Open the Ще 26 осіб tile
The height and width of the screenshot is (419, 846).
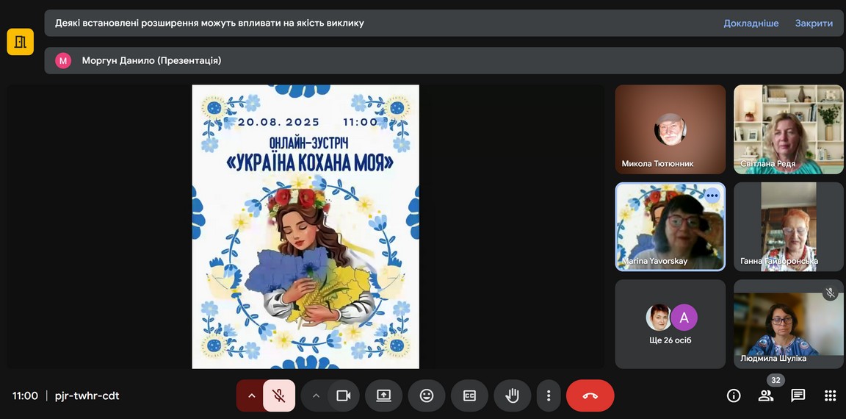[670, 324]
